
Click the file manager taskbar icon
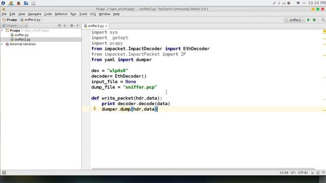tap(26, 3)
